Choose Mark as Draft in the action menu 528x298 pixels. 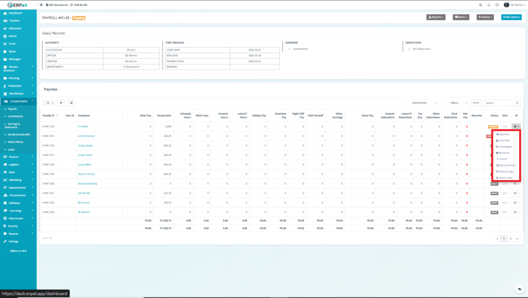click(505, 165)
